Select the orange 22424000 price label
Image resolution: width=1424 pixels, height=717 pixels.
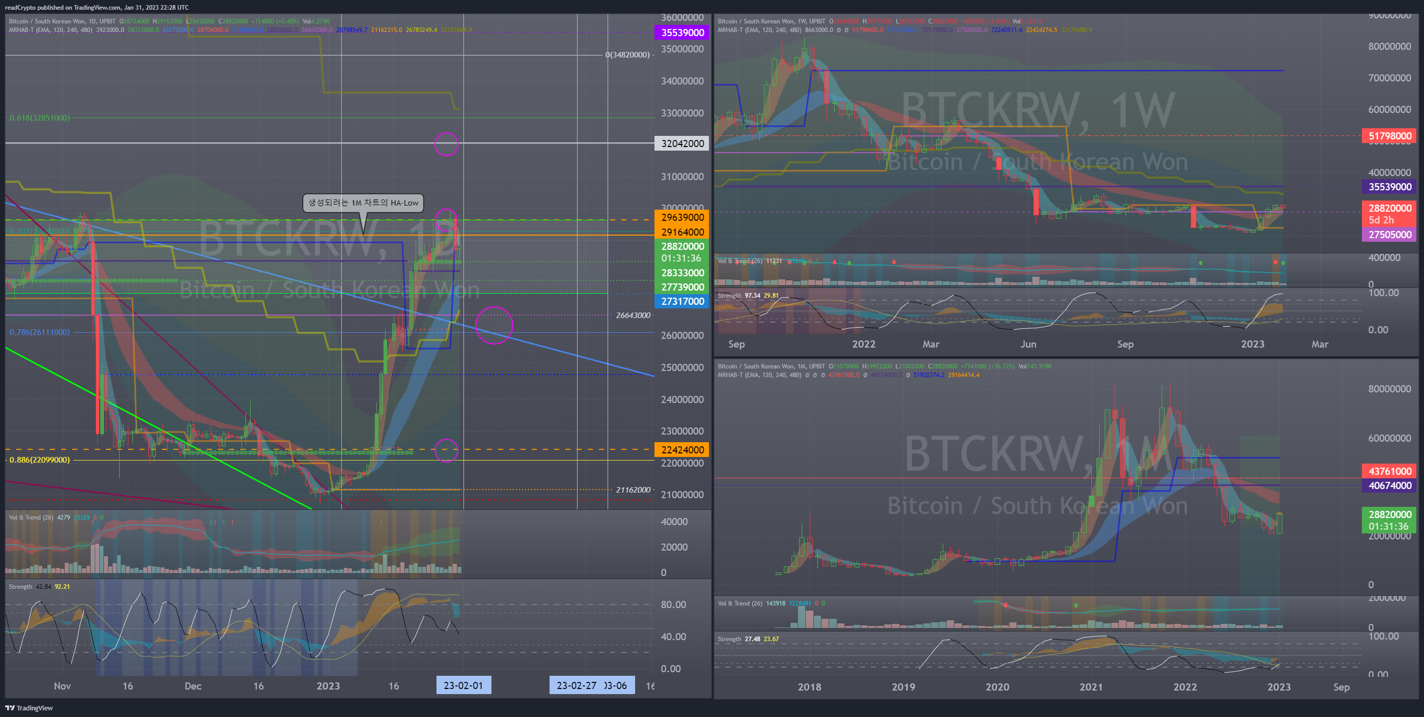682,450
